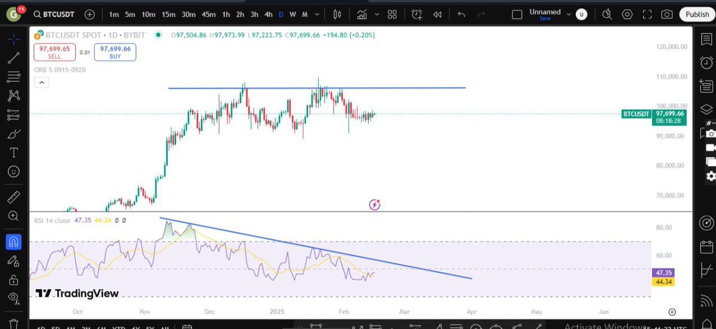
Task: Start bar replay mode
Action: pos(437,14)
